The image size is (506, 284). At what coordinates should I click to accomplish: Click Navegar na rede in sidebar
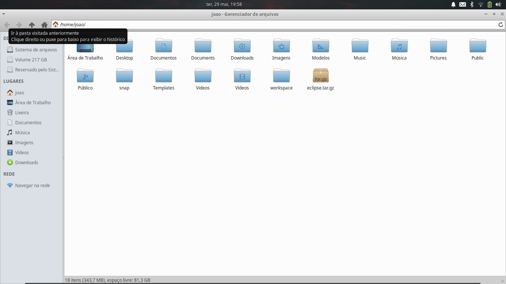(32, 185)
